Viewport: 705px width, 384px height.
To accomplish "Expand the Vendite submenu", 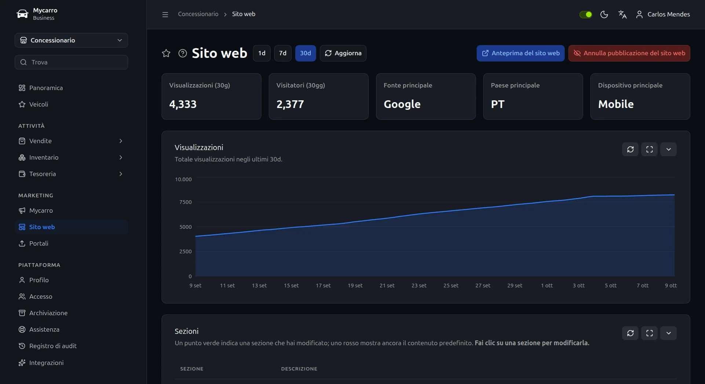I will (121, 141).
